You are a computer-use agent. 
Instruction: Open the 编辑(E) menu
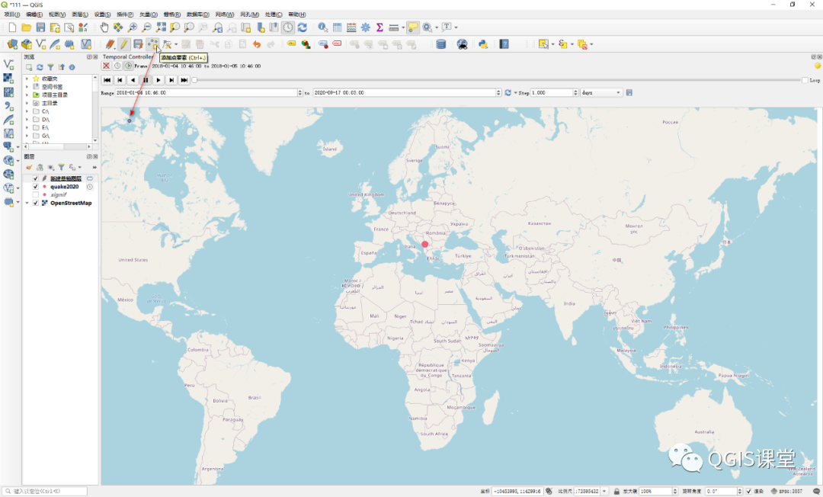[34, 14]
